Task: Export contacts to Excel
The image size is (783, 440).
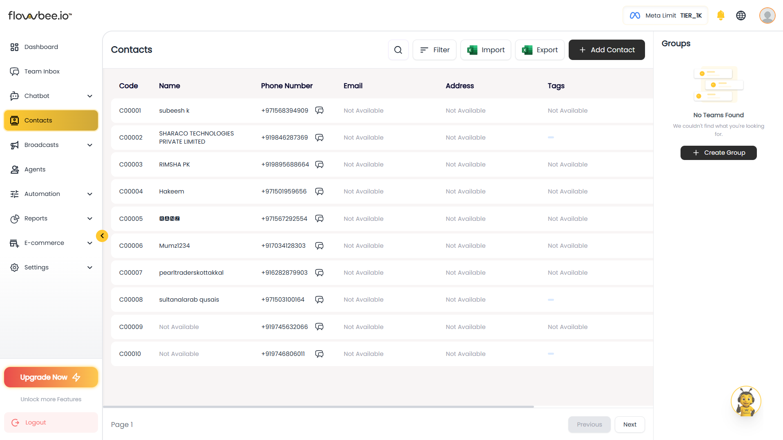Action: point(540,50)
